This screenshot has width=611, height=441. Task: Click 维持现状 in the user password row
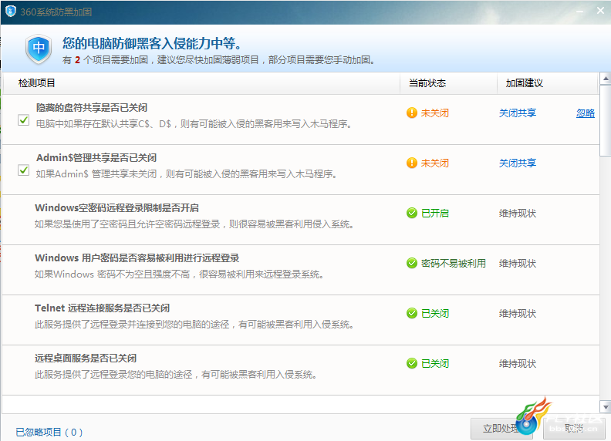518,264
